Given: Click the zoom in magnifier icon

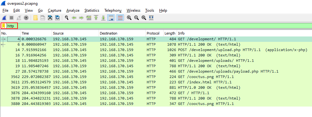Looking at the screenshot, I should pyautogui.click(x=129, y=18).
